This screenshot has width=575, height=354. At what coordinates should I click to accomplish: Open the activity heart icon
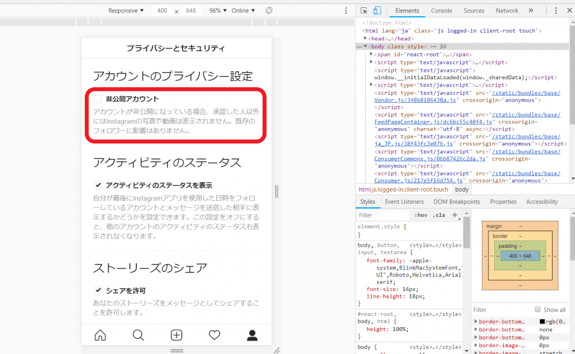pos(215,335)
